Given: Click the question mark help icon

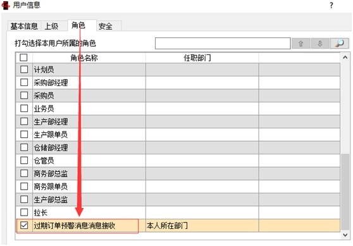Looking at the screenshot, I should (x=331, y=5).
